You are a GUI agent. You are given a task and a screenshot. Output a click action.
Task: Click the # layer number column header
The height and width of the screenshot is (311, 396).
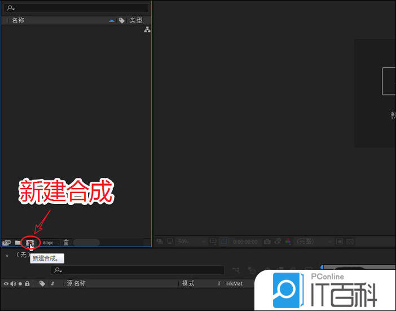click(52, 284)
